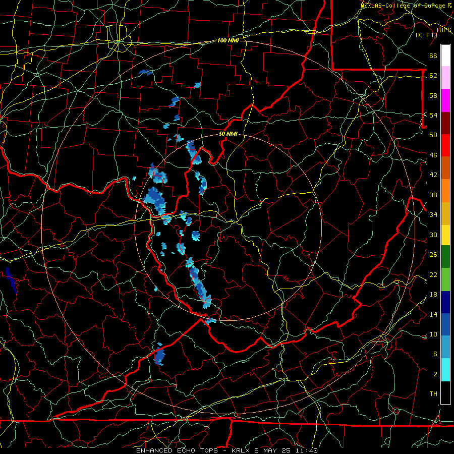Viewport: 454px width, 454px height.
Task: Click the legend value 38
Action: coord(433,195)
